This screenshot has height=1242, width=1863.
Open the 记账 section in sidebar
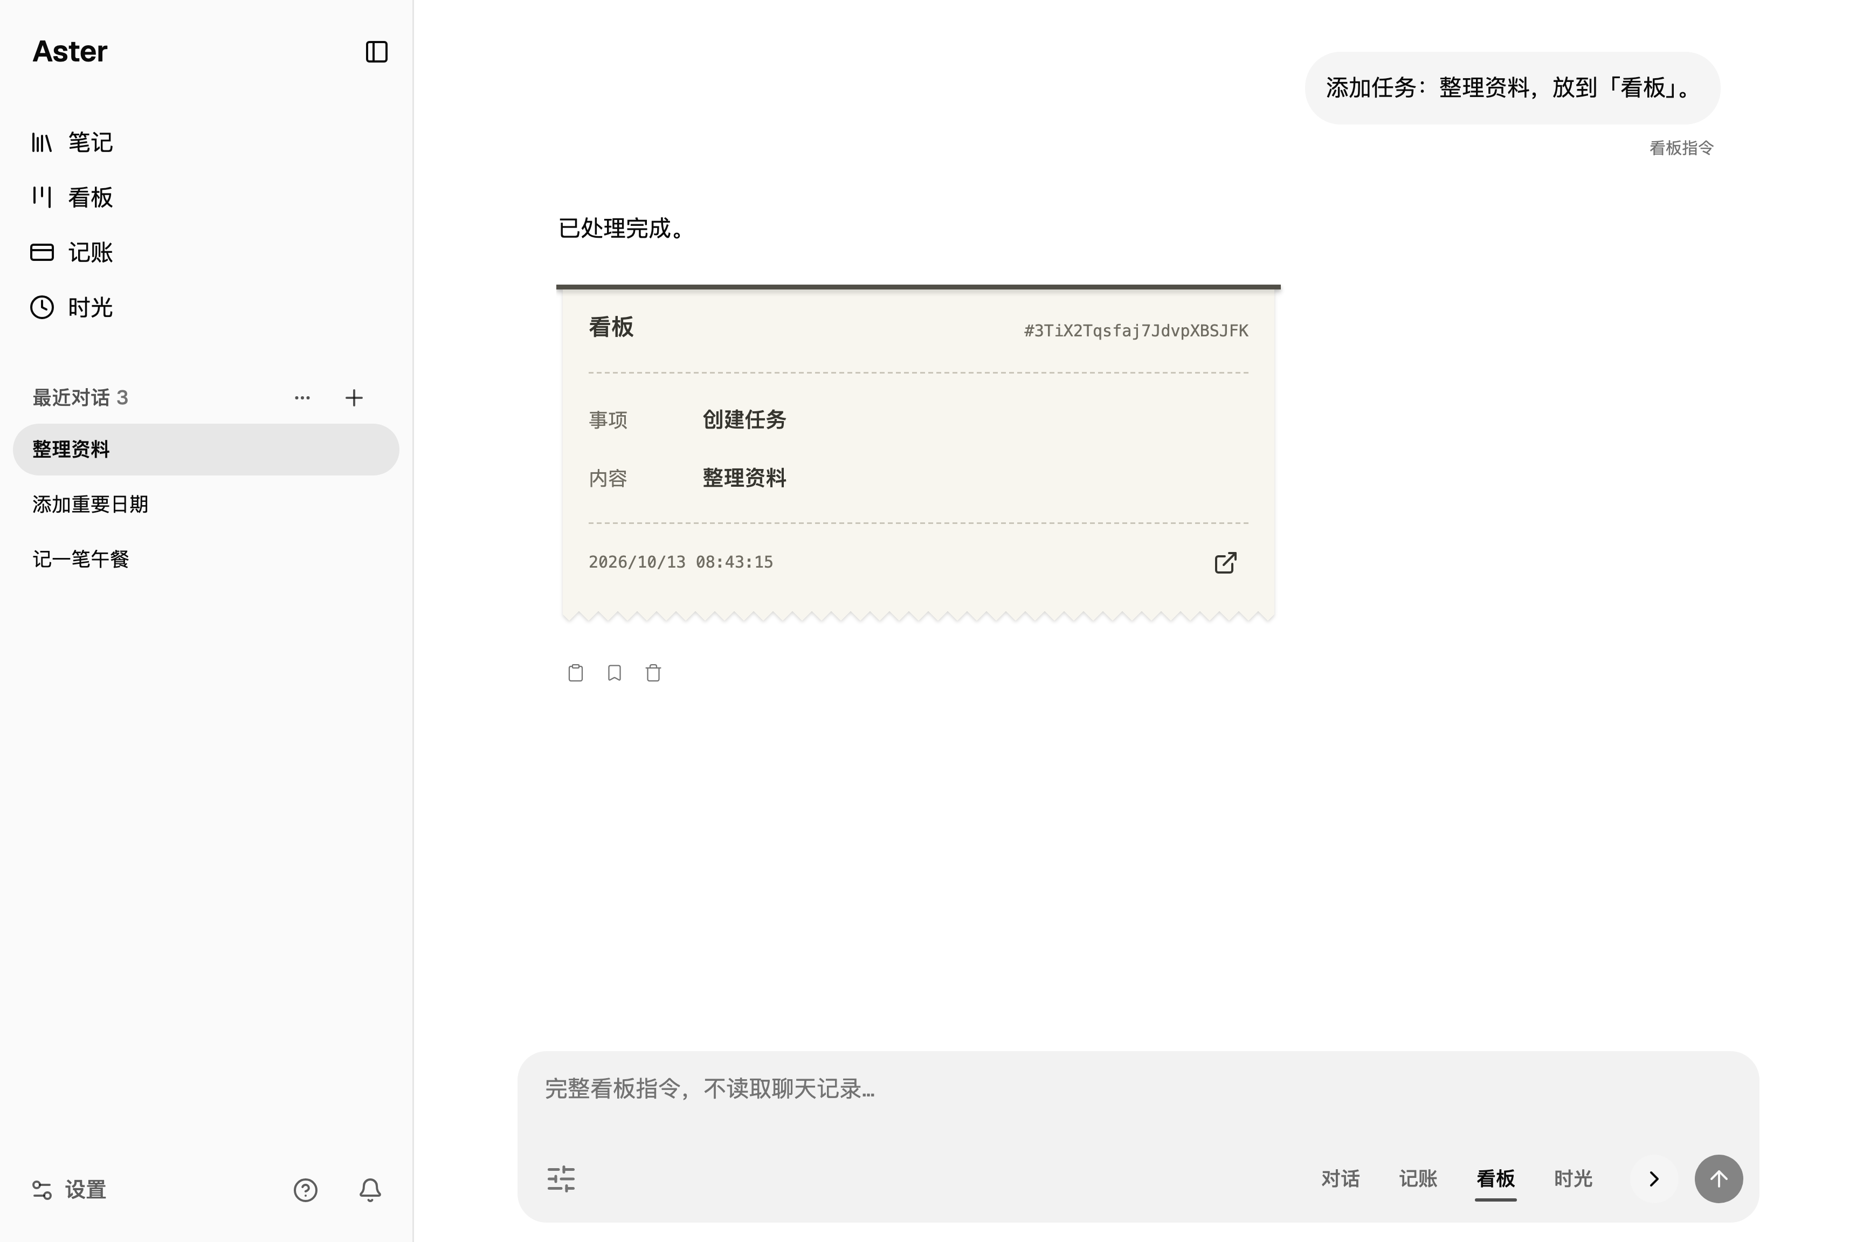(x=72, y=253)
